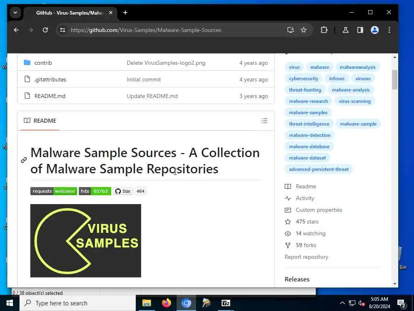Select the 'malware-samples' topic tag
414x311 pixels.
[308, 113]
